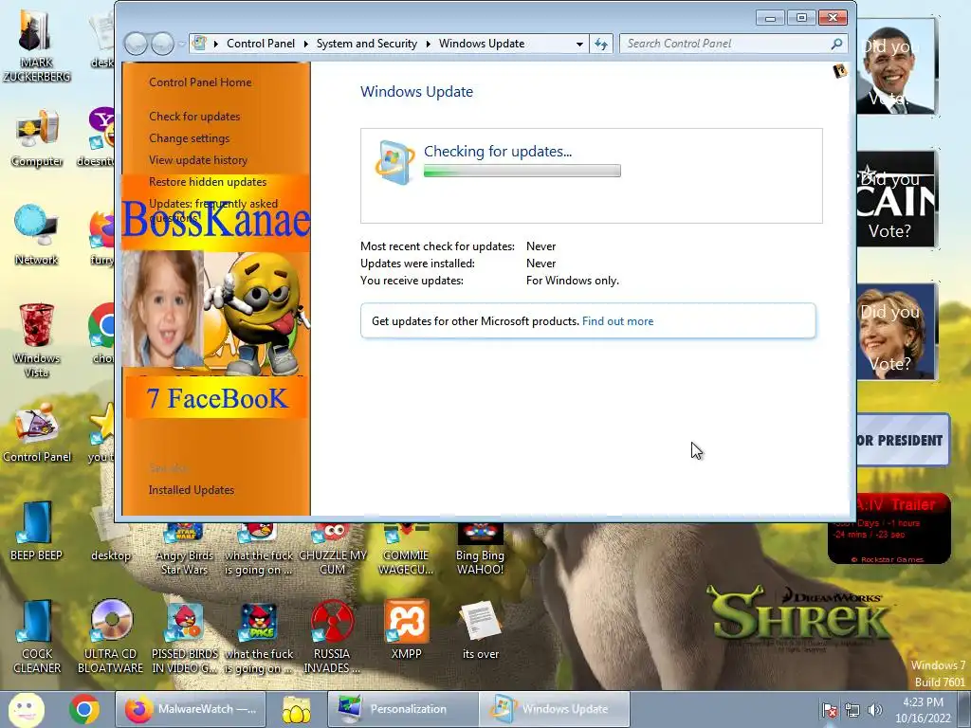This screenshot has height=728, width=971.
Task: Click the Forward navigation arrow
Action: pos(162,44)
